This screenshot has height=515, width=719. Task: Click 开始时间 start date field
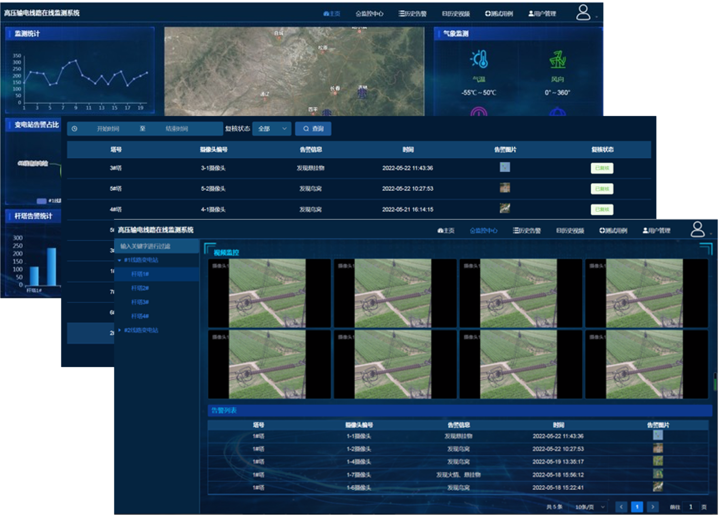pos(108,129)
